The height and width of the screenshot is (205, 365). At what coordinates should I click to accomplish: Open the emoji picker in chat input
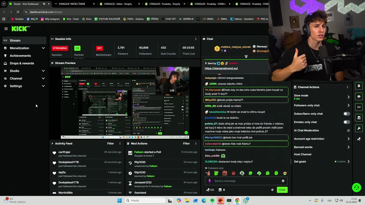pos(283,181)
